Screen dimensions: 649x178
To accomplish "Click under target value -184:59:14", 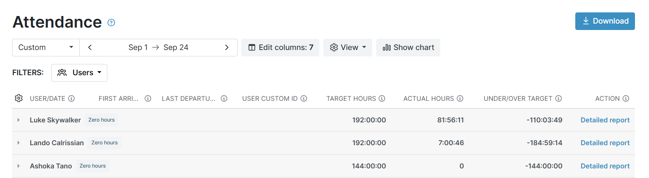I will pyautogui.click(x=544, y=143).
